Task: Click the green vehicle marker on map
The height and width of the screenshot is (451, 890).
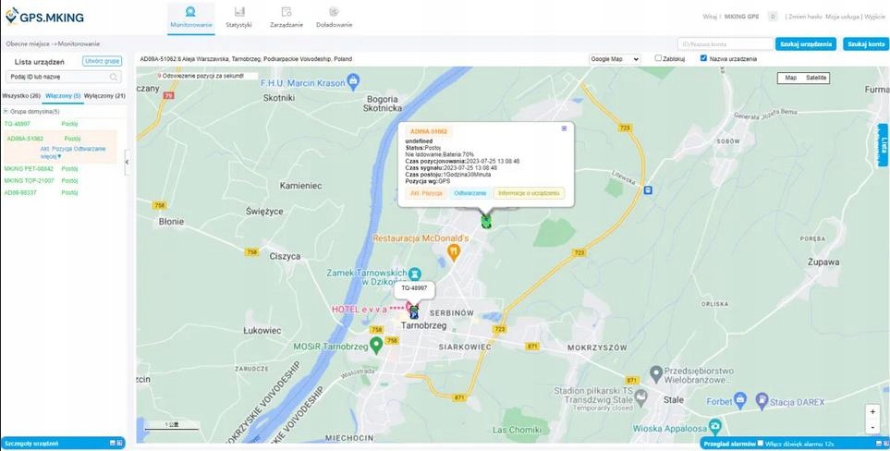Action: (x=486, y=220)
